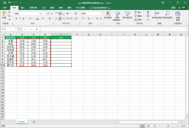Click the Sign in (登录) link
This screenshot has height=128, width=189.
click(173, 7)
